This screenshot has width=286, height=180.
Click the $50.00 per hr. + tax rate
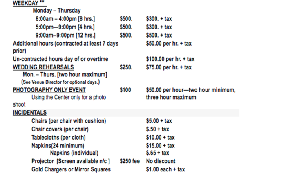169,43
